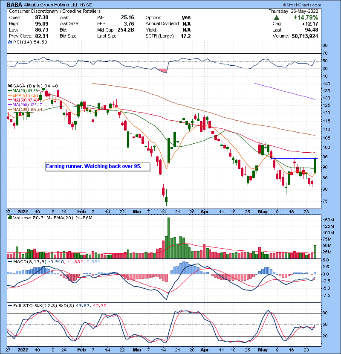
Task: Click the MACD histogram value 0.892
Action: coord(93,262)
